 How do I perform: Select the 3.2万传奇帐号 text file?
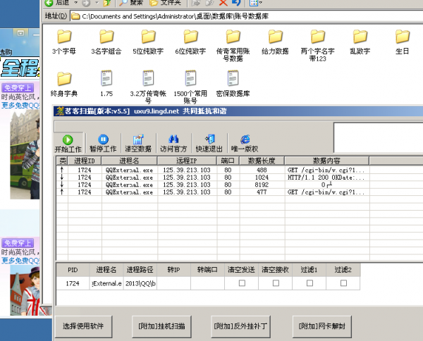coord(148,87)
